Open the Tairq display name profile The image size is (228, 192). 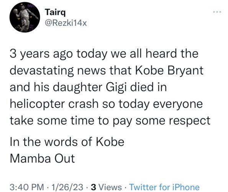click(55, 12)
